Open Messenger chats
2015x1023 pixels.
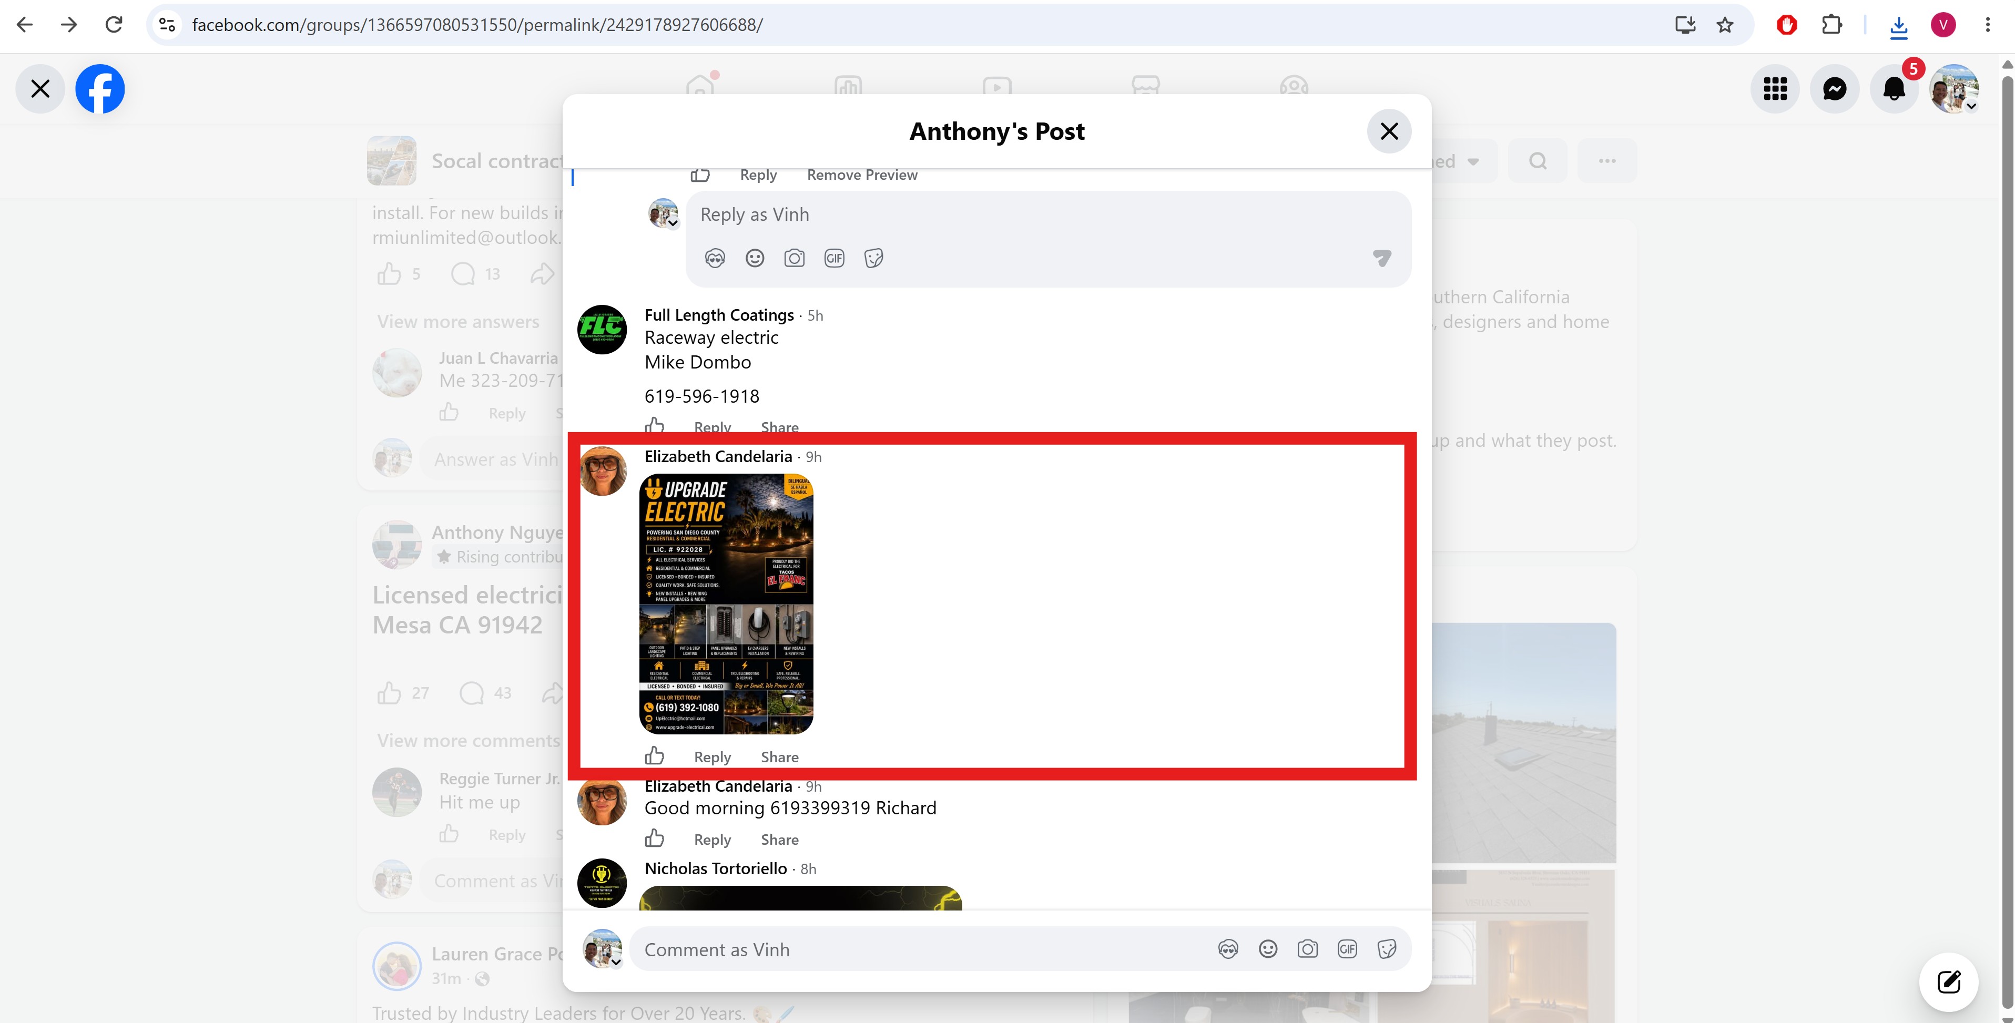(x=1834, y=88)
